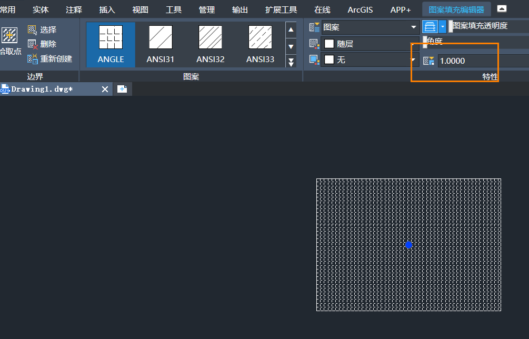Open the transparency type dropdown arrow
The image size is (529, 339).
[x=443, y=27]
